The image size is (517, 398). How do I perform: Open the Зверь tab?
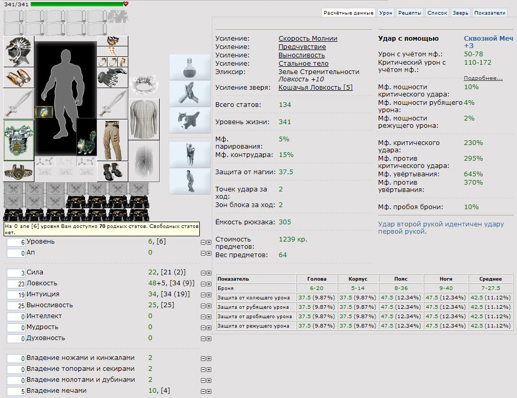point(460,13)
